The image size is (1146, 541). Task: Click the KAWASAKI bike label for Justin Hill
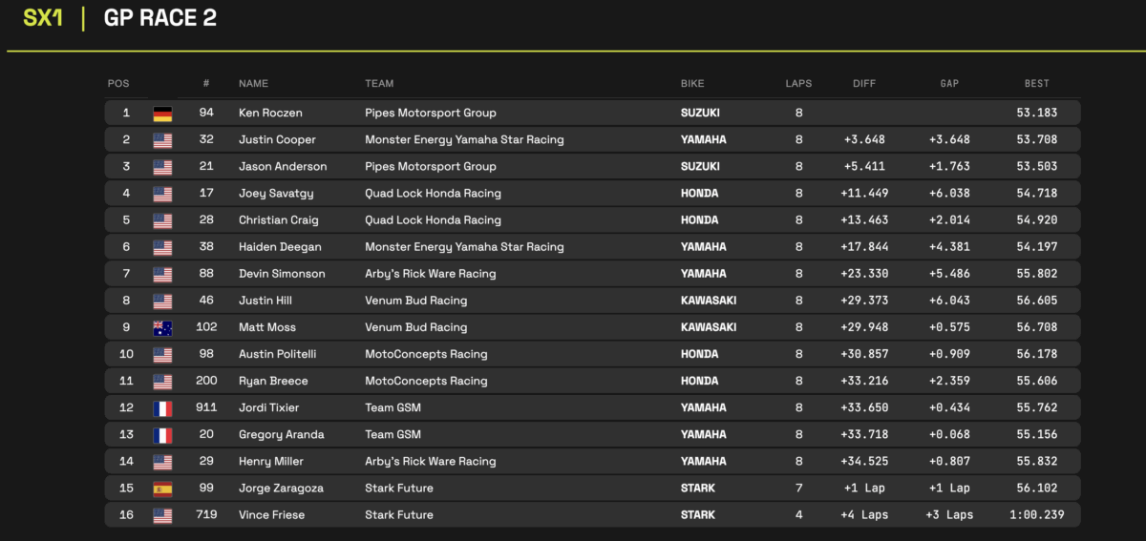pyautogui.click(x=708, y=300)
